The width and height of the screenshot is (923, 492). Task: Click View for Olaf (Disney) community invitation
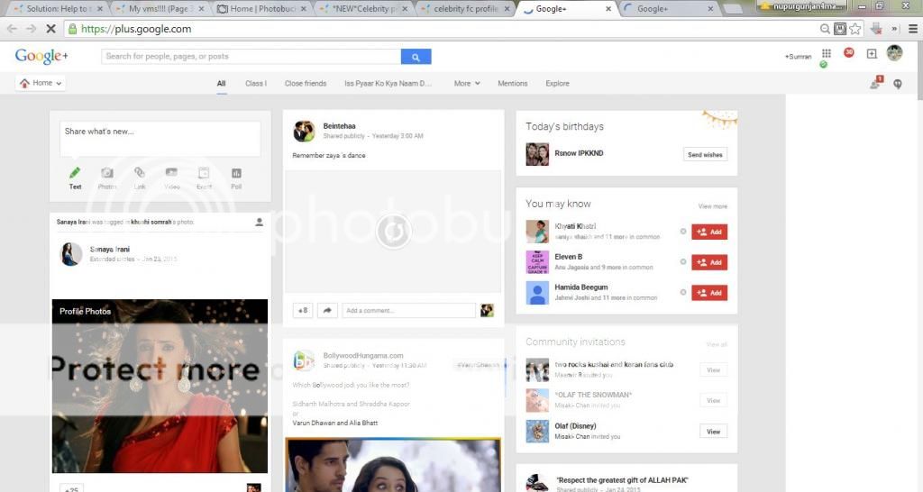point(713,432)
